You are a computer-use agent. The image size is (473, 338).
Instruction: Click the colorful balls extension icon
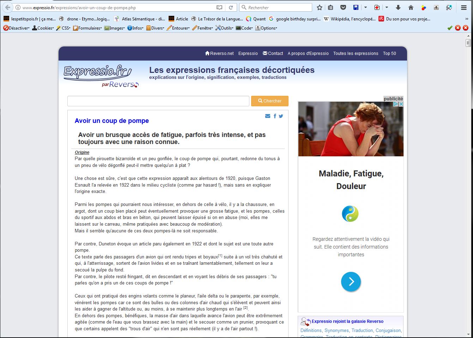coord(424,7)
